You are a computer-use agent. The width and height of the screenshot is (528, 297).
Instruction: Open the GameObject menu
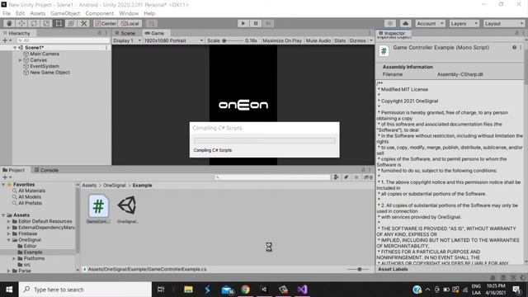(x=65, y=13)
